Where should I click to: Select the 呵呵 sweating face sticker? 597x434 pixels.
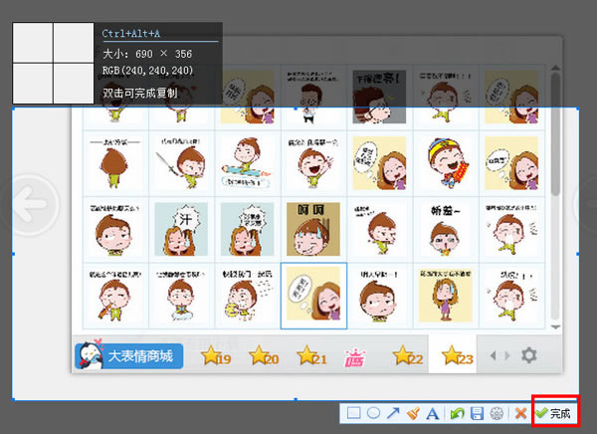313,229
